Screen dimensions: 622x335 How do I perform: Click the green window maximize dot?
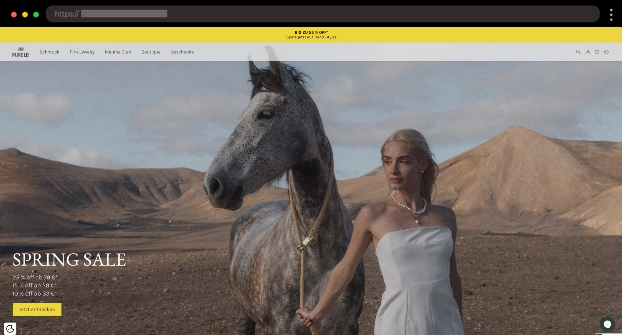36,15
